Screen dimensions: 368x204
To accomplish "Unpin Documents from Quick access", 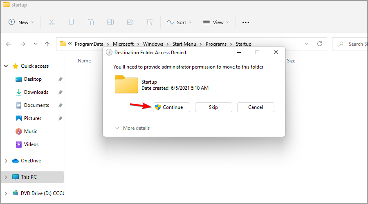I will pos(61,105).
